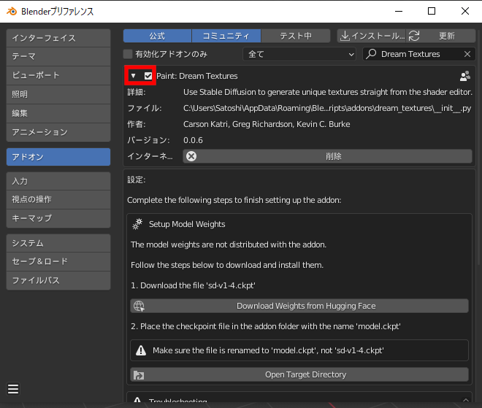Viewport: 482px width, 408px height.
Task: Click the 削除 remove addon button
Action: pyautogui.click(x=327, y=156)
